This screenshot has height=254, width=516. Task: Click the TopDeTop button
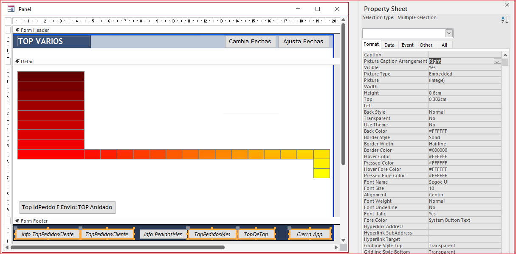[x=256, y=234]
